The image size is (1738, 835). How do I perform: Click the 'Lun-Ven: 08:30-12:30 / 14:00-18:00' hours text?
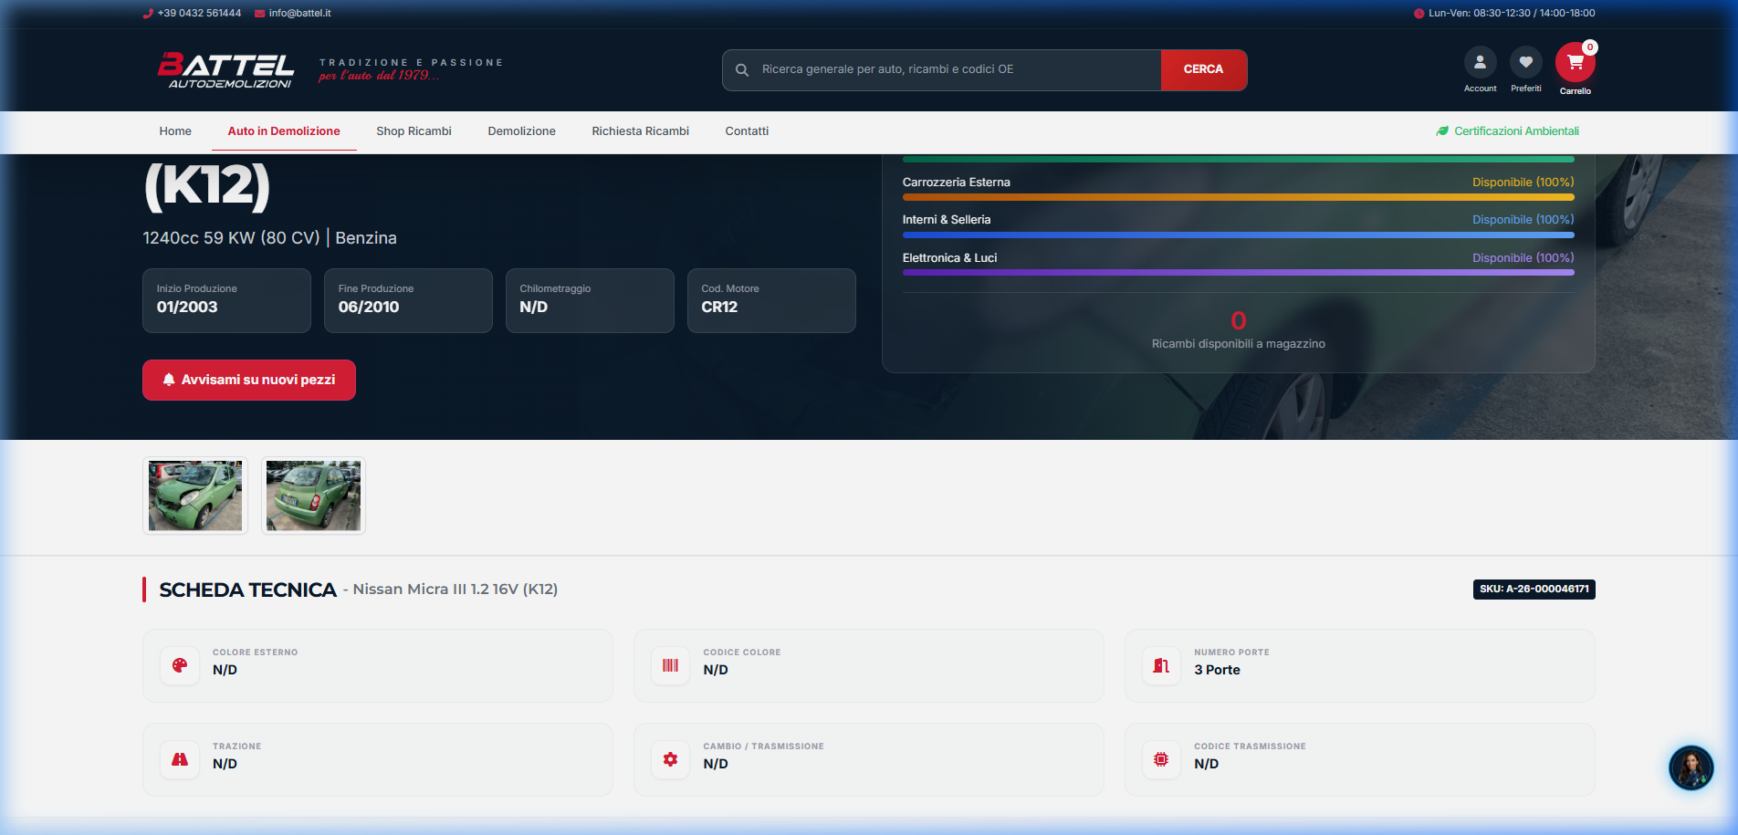pyautogui.click(x=1512, y=14)
